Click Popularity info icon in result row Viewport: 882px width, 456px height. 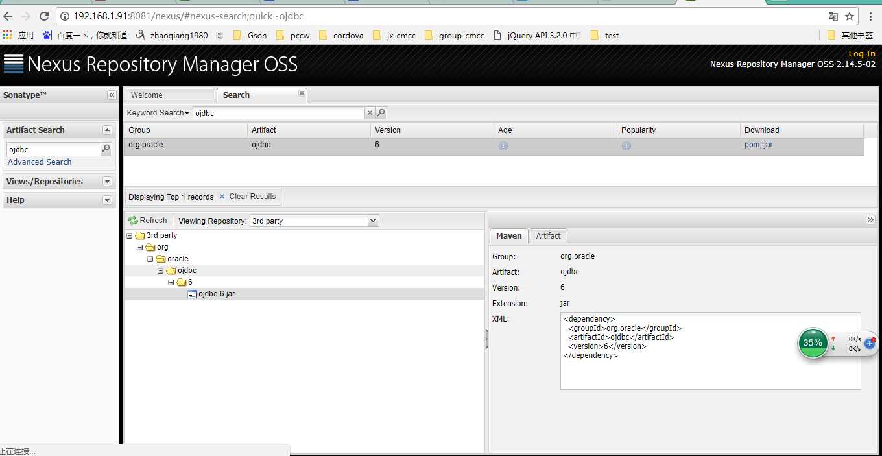click(x=626, y=146)
